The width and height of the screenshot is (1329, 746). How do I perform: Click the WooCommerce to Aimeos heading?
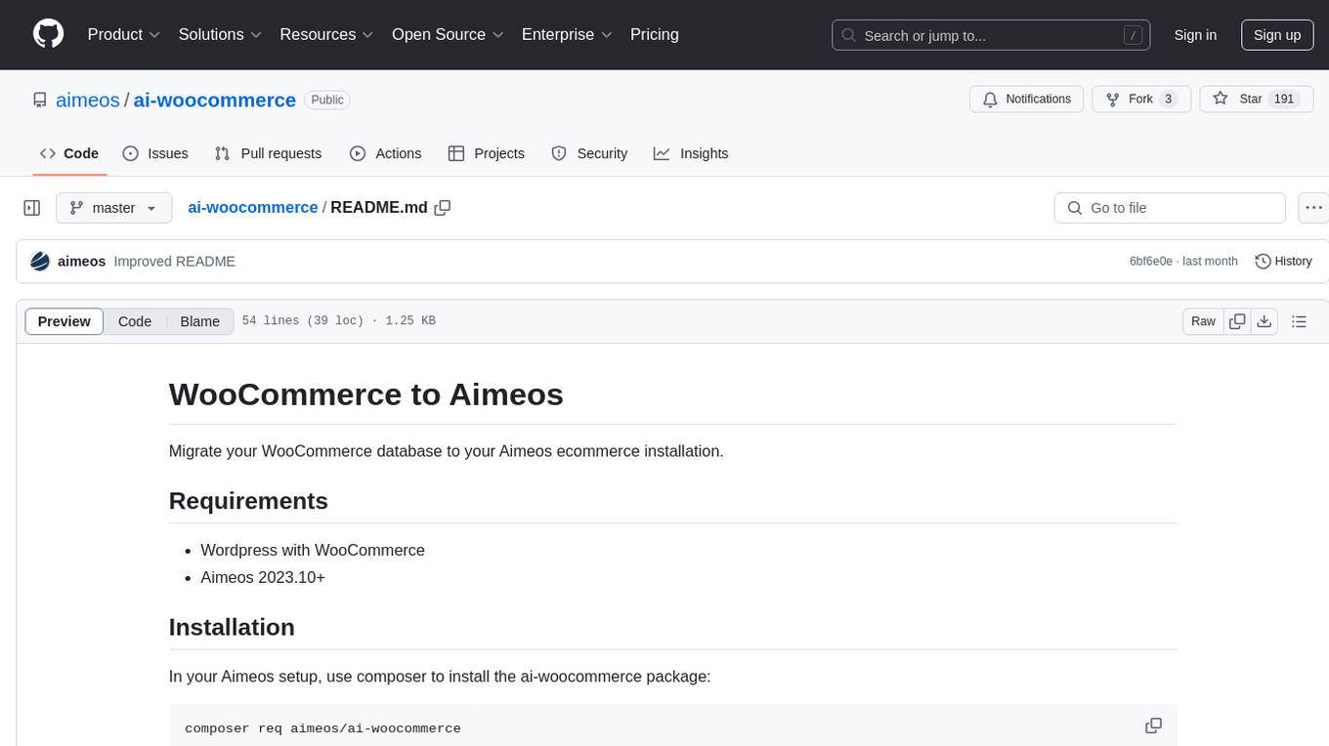[366, 394]
